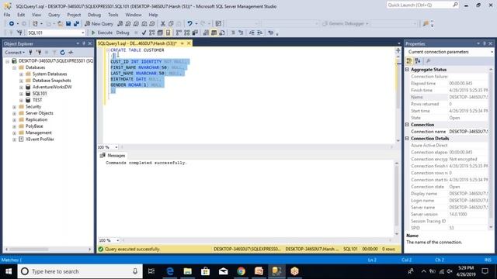
Task: Collapse the Aggregate Status section
Action: coord(407,69)
